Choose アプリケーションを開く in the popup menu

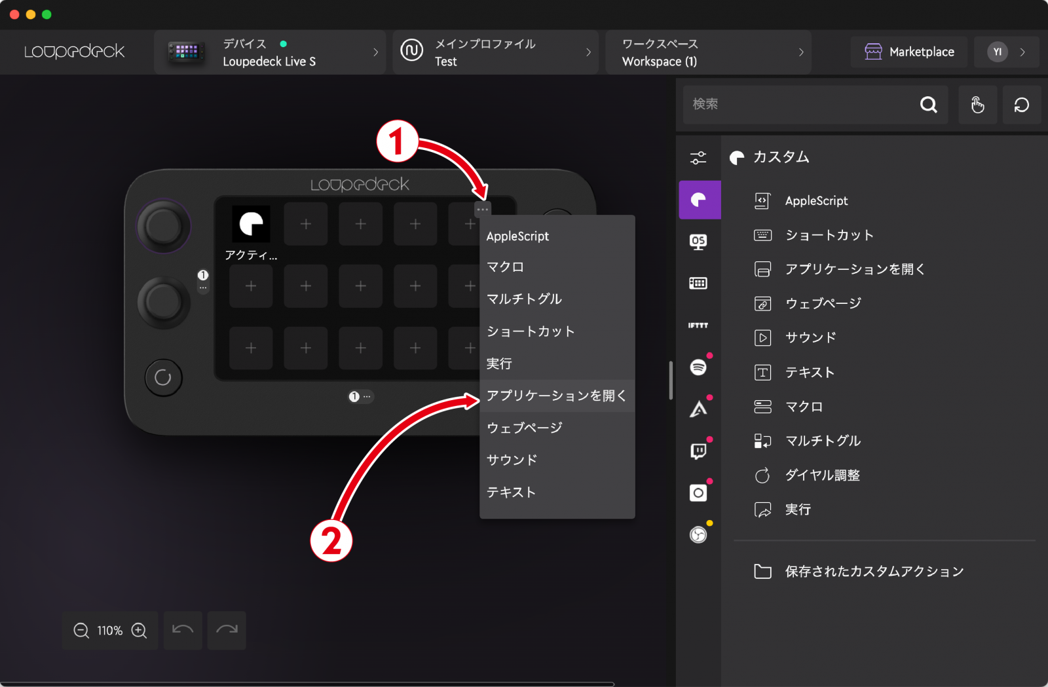(557, 395)
